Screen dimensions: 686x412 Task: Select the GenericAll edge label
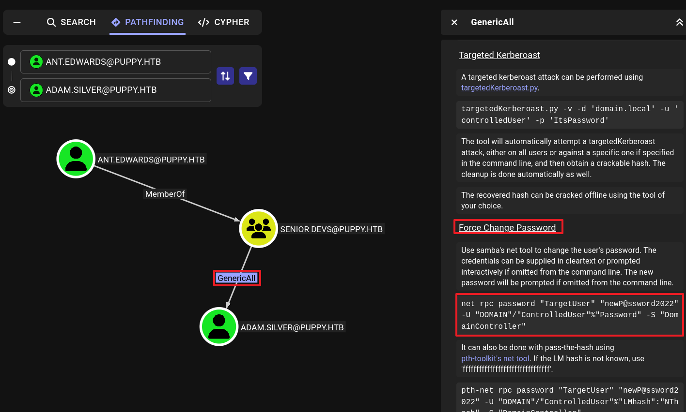(x=236, y=278)
